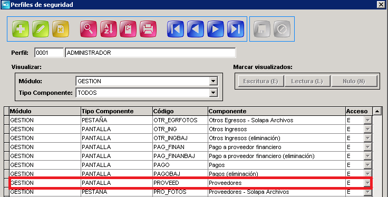
Task: Click the Lectura (L) button
Action: tap(307, 81)
